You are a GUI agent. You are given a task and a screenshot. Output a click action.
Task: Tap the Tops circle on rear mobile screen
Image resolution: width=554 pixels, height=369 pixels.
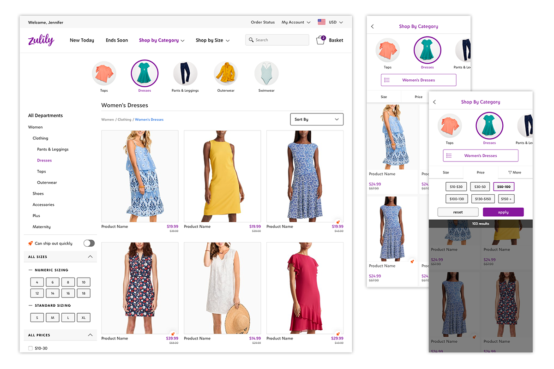(387, 51)
